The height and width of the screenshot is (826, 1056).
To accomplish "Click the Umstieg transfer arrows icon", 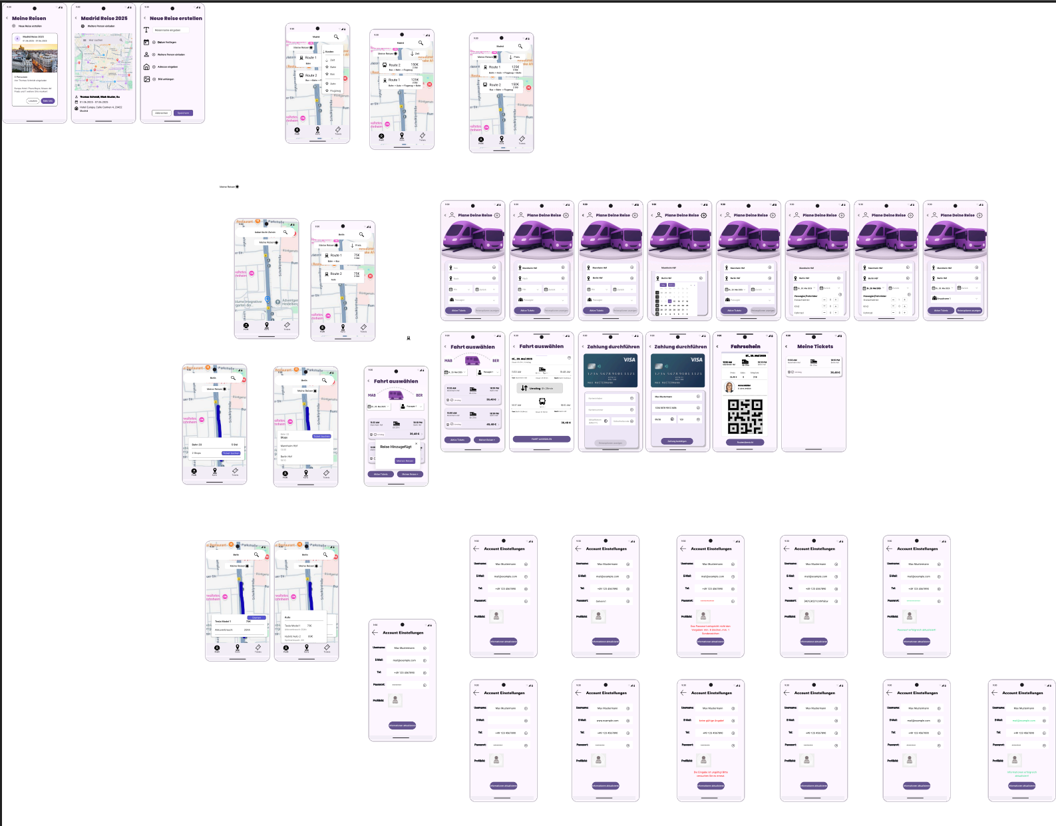I will (524, 388).
